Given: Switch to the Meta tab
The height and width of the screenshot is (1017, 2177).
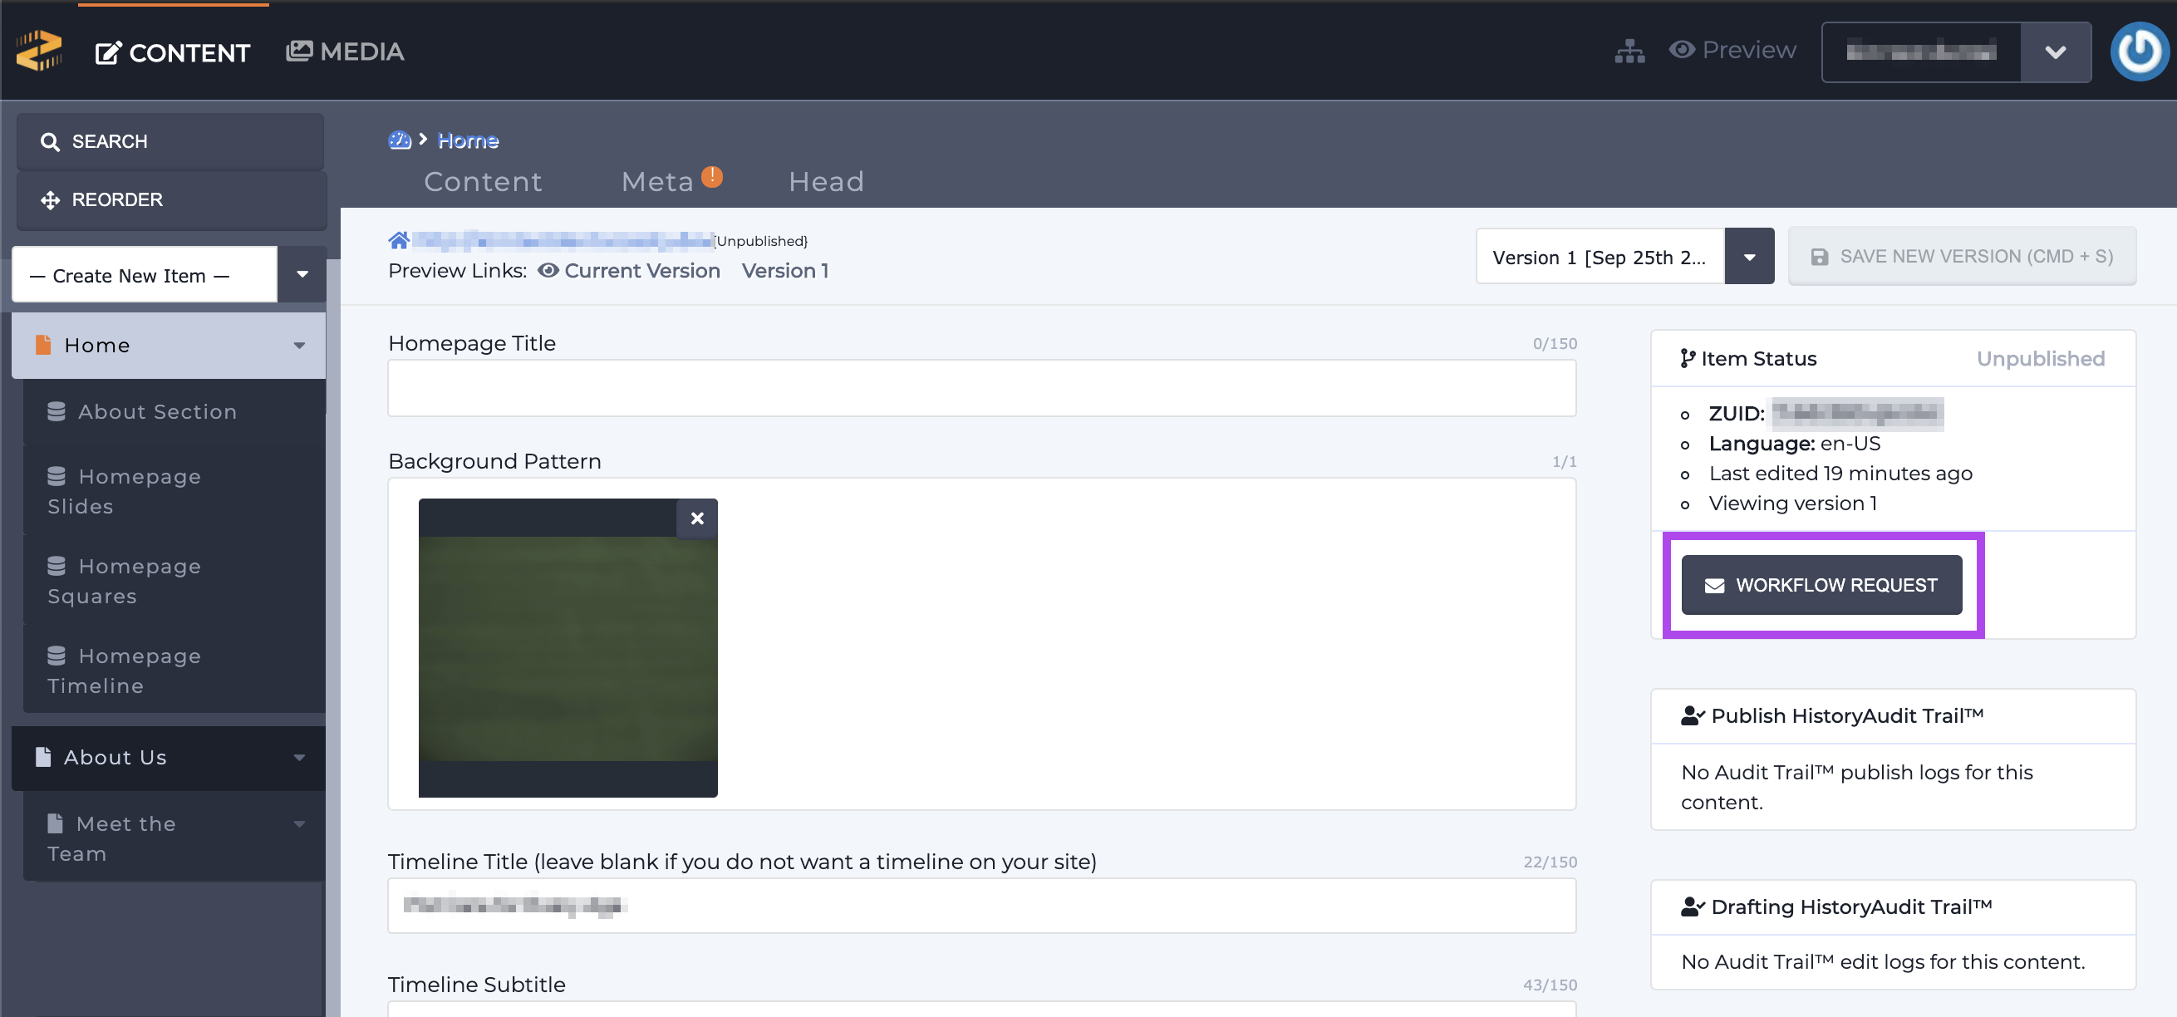Looking at the screenshot, I should (x=656, y=182).
